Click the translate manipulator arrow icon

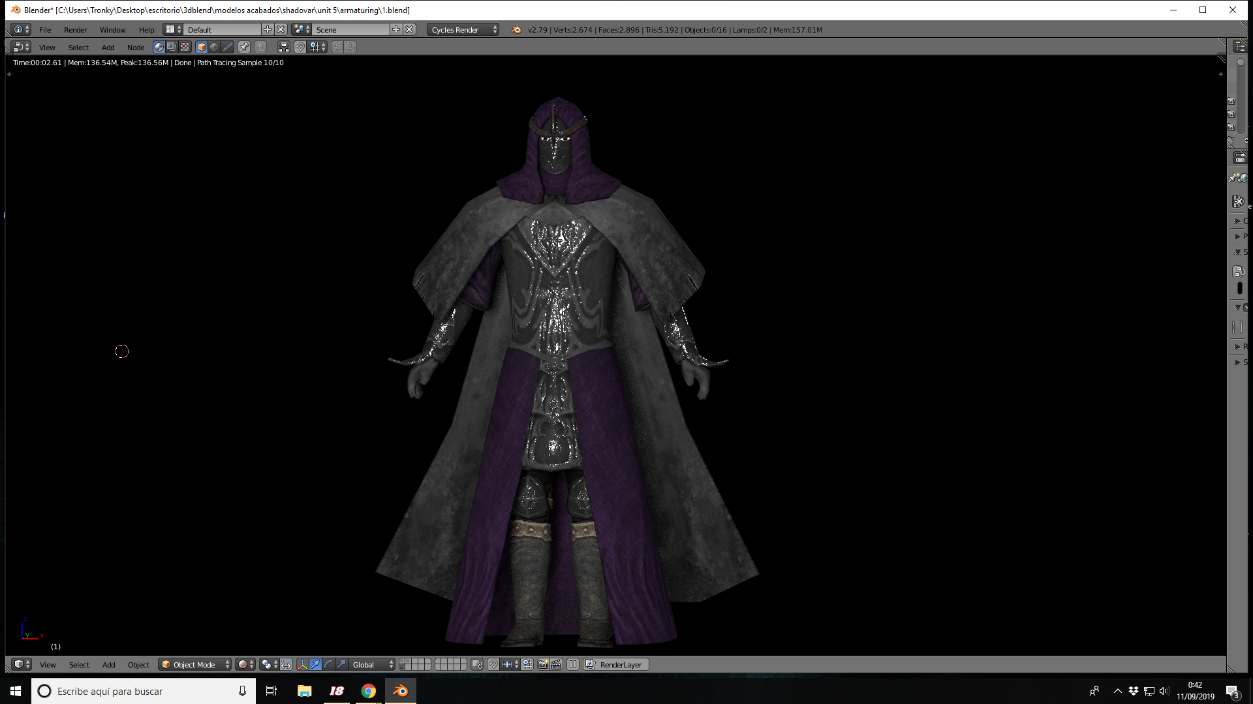coord(315,664)
